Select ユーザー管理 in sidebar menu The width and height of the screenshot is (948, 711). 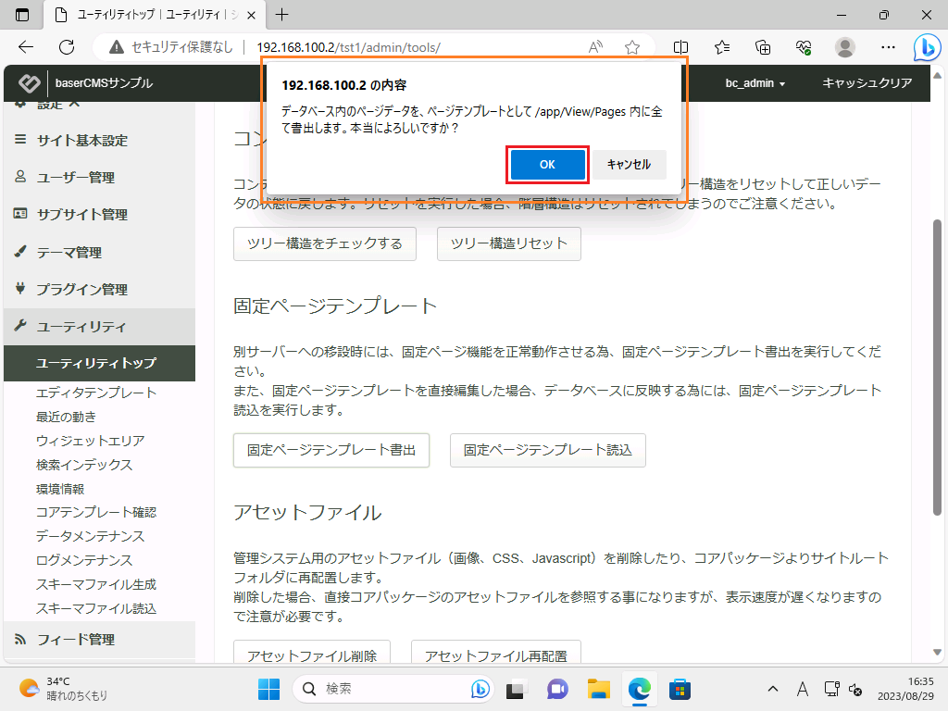click(75, 177)
